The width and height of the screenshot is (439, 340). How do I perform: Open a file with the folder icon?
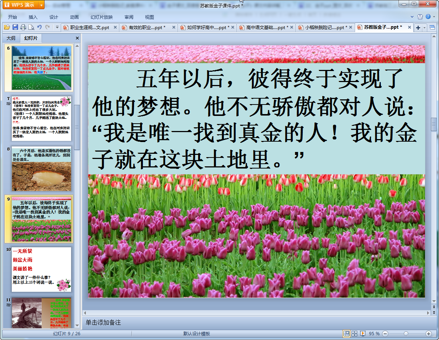click(7, 27)
